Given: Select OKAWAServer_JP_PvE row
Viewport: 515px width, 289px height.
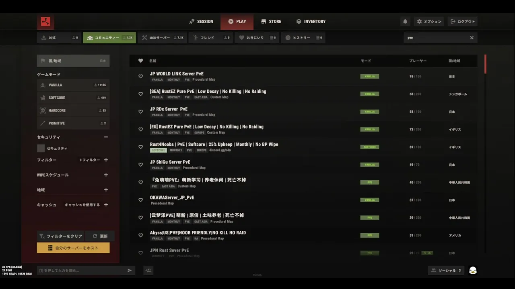Looking at the screenshot, I should coord(303,200).
